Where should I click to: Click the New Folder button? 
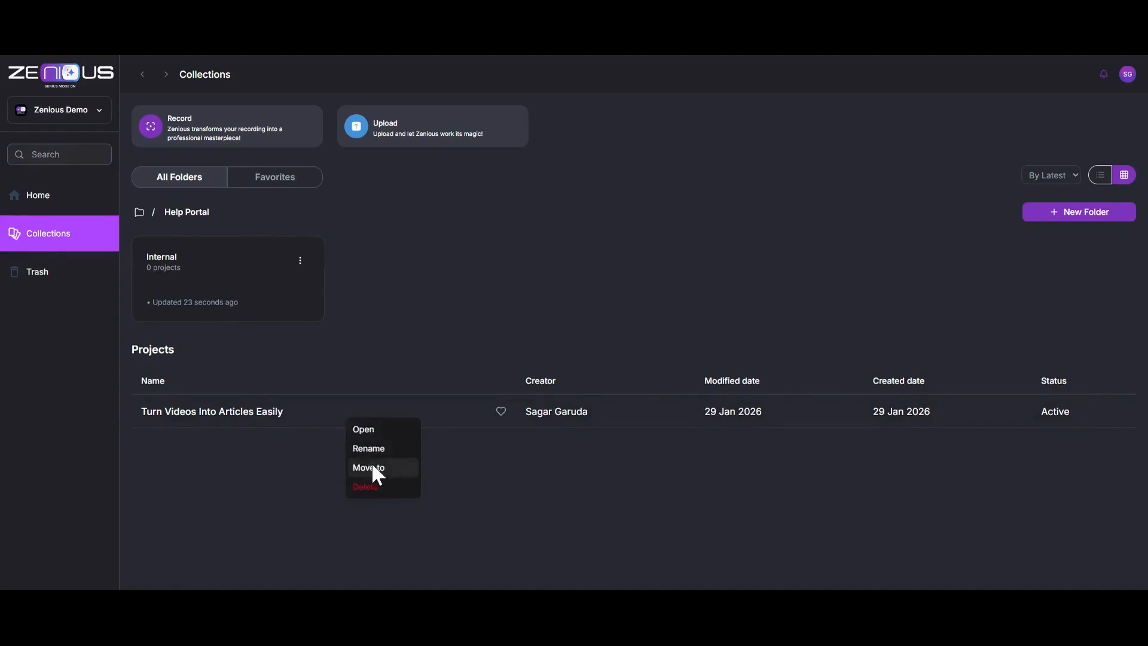[x=1080, y=212]
